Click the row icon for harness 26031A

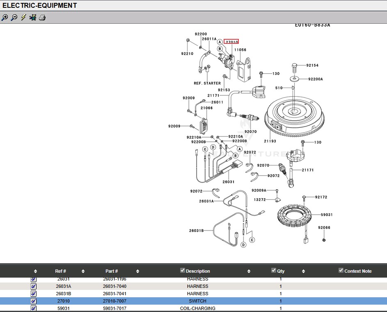(x=34, y=286)
